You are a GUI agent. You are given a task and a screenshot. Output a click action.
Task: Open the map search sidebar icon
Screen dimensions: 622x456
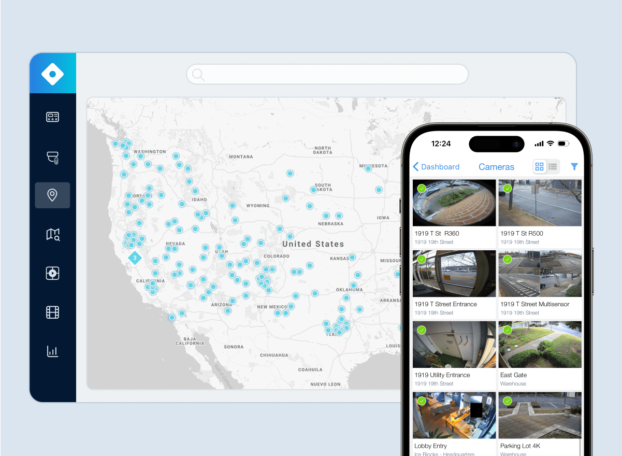(52, 235)
